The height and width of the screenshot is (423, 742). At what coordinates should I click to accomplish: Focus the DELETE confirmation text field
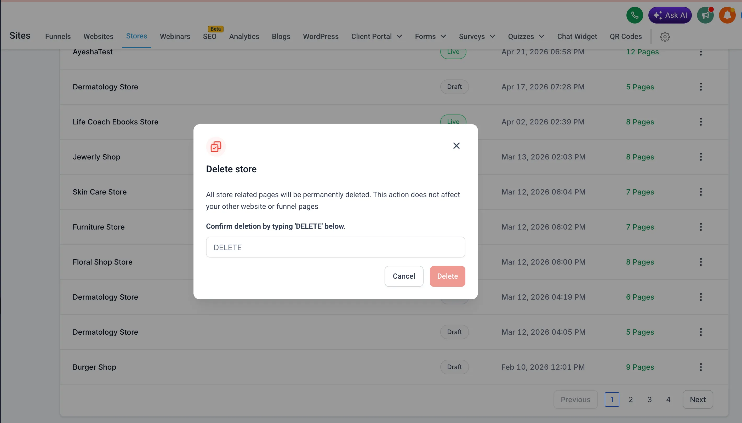point(335,247)
